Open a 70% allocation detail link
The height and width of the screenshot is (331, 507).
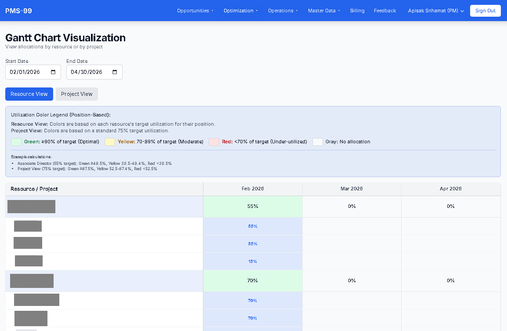(253, 300)
